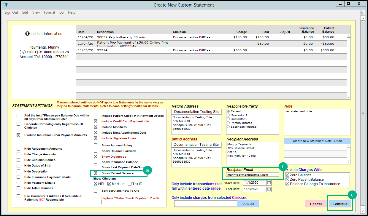Click the clinician selection field
This screenshot has height=216, width=368.
tap(205, 204)
